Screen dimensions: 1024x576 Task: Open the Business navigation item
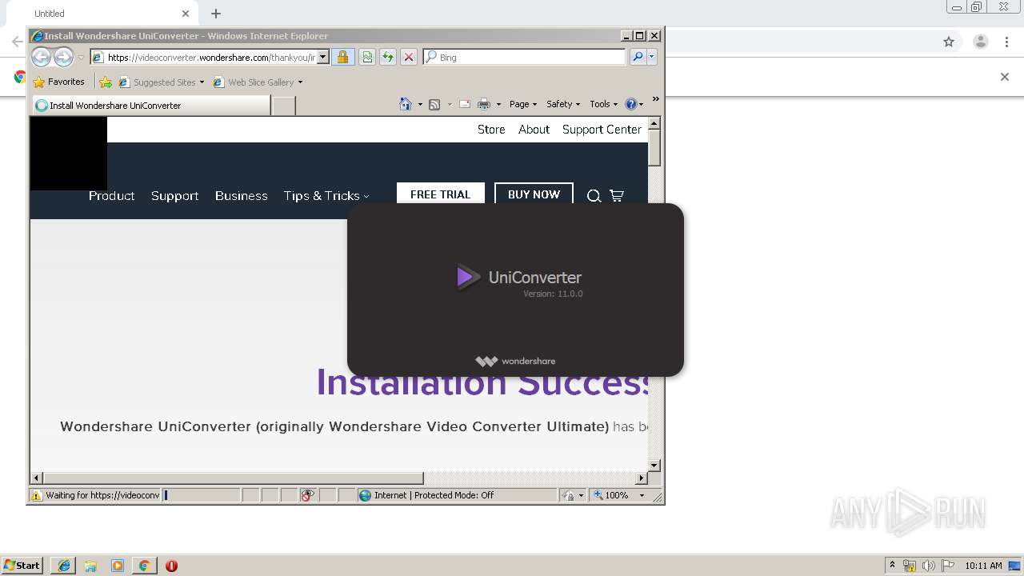[x=241, y=196]
